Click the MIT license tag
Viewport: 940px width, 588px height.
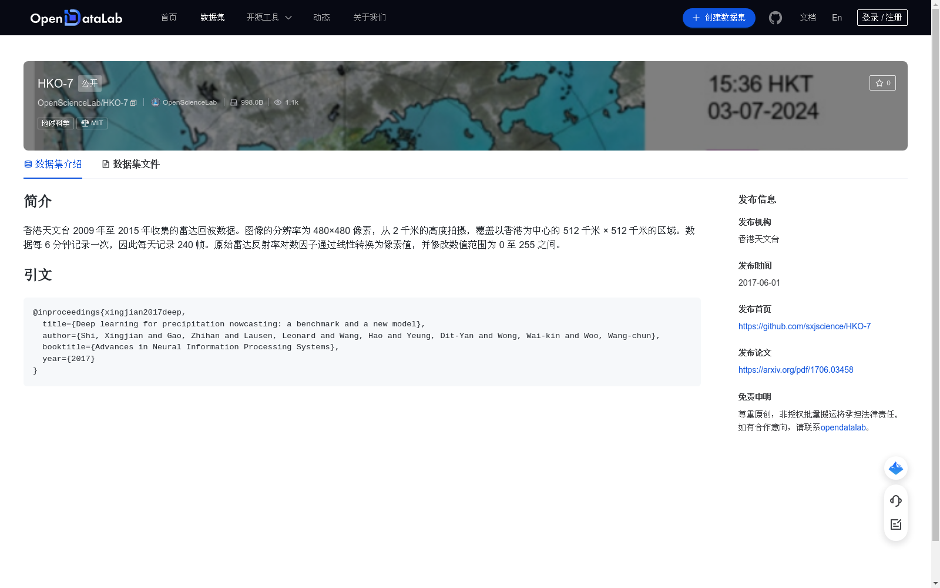[x=92, y=123]
